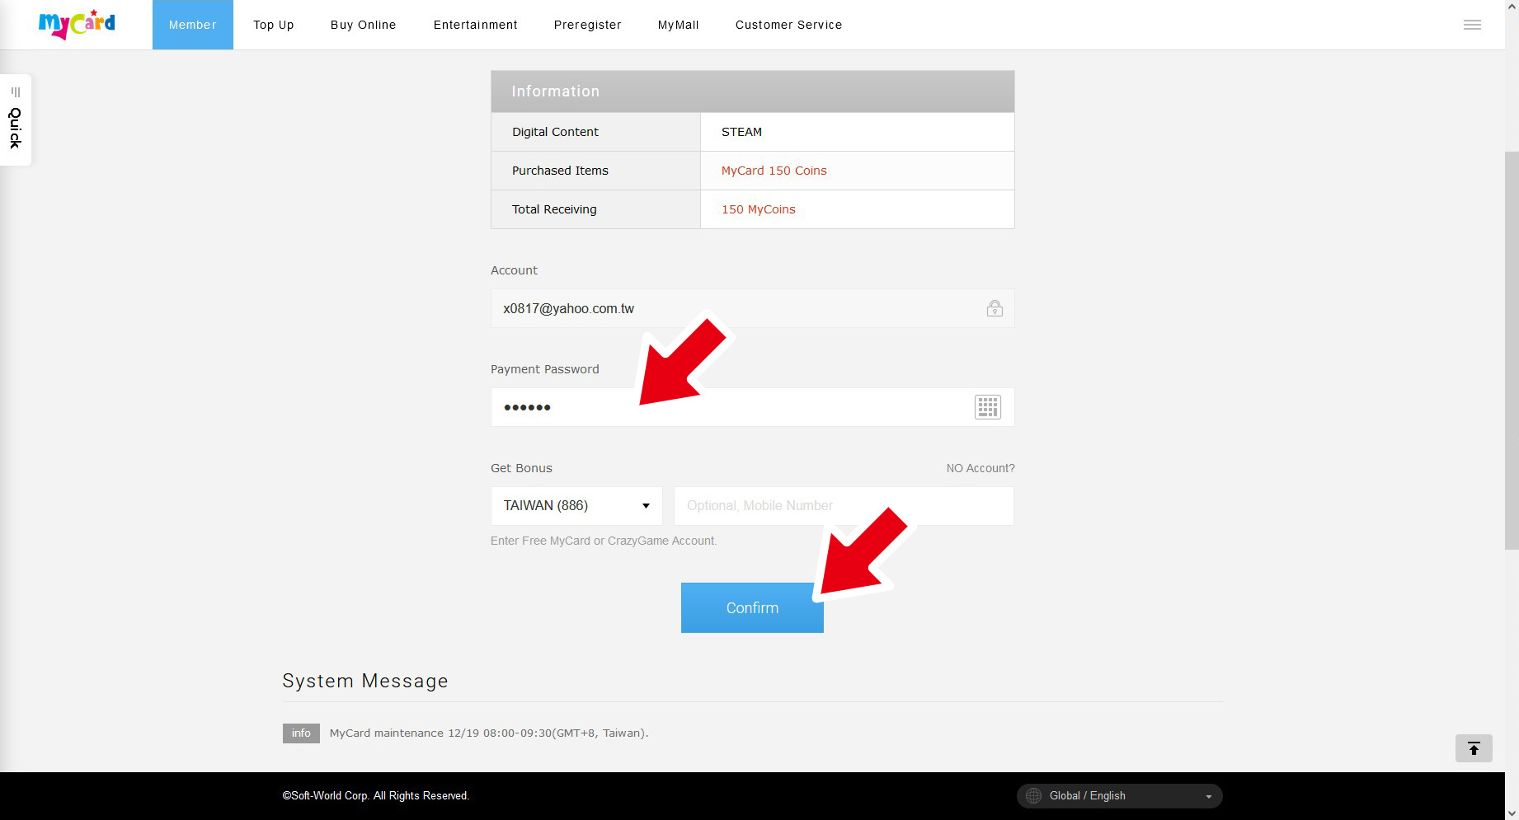Click the Payment Password field

752,407
